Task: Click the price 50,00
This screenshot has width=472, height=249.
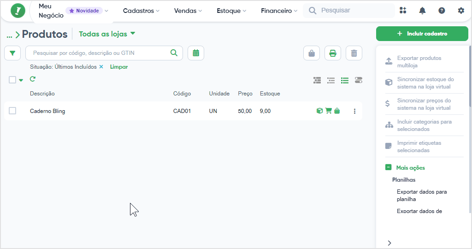Action: [x=245, y=111]
